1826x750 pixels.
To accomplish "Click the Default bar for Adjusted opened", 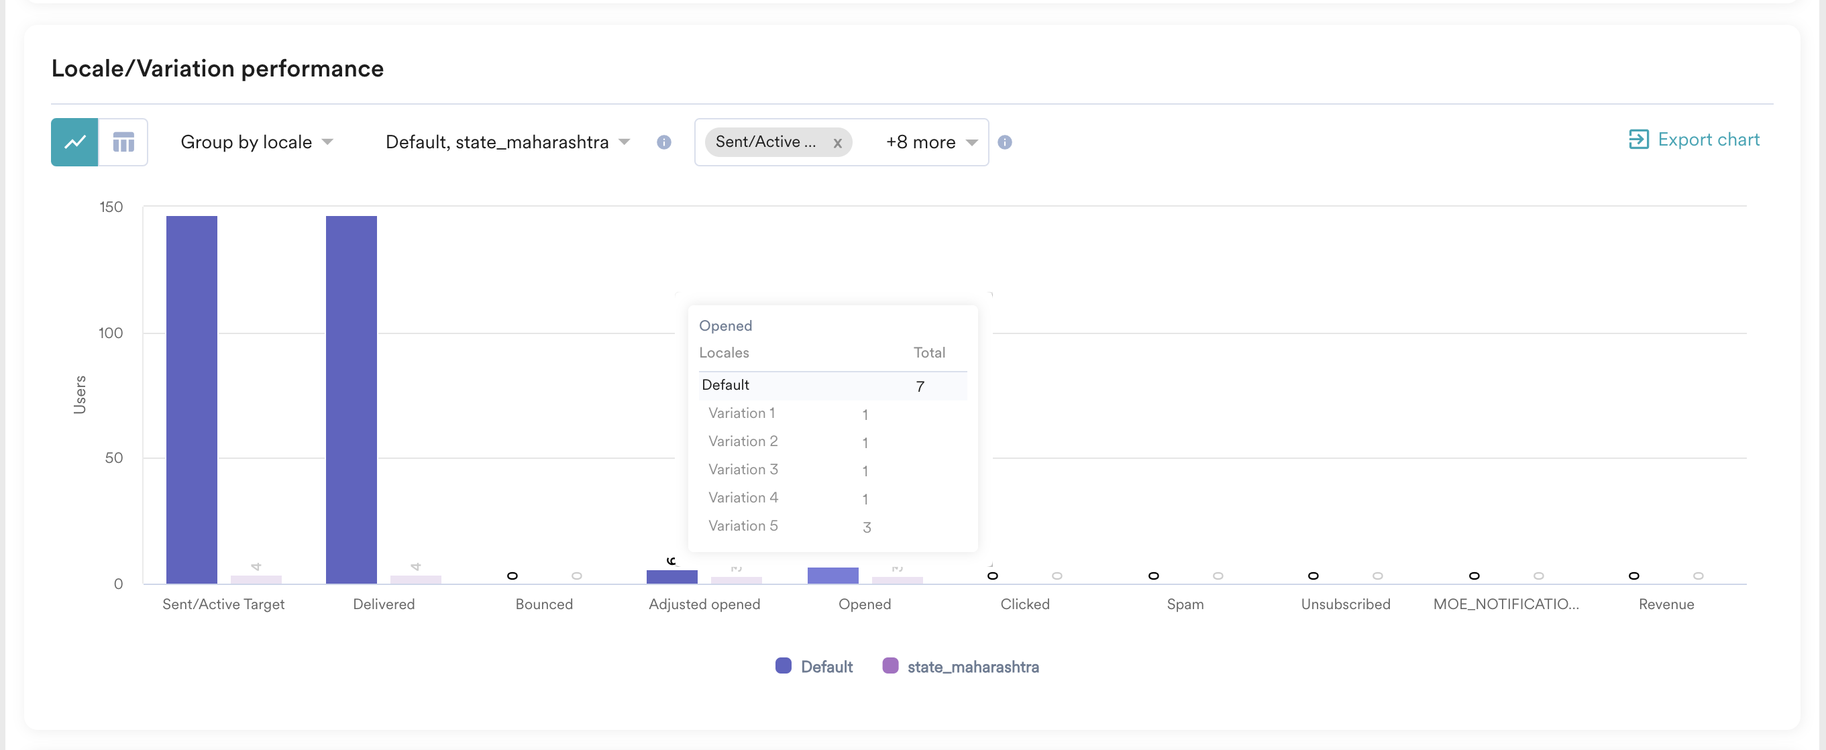I will (x=672, y=576).
